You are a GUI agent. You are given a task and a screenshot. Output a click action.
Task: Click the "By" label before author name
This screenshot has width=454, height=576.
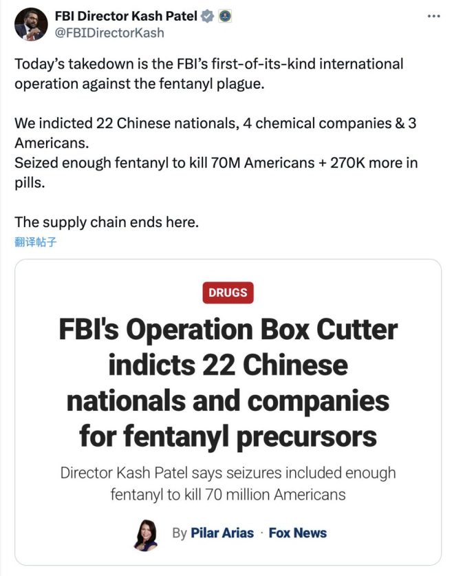[180, 533]
